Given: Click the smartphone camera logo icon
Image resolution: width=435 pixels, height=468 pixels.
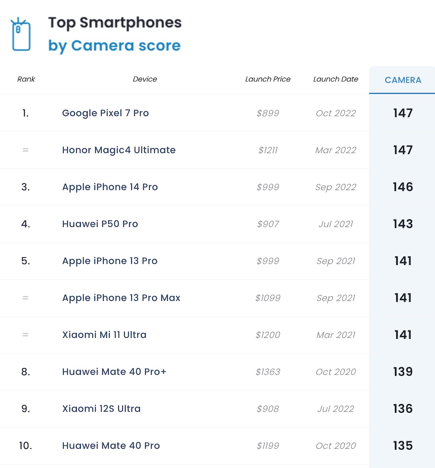Looking at the screenshot, I should (x=21, y=35).
